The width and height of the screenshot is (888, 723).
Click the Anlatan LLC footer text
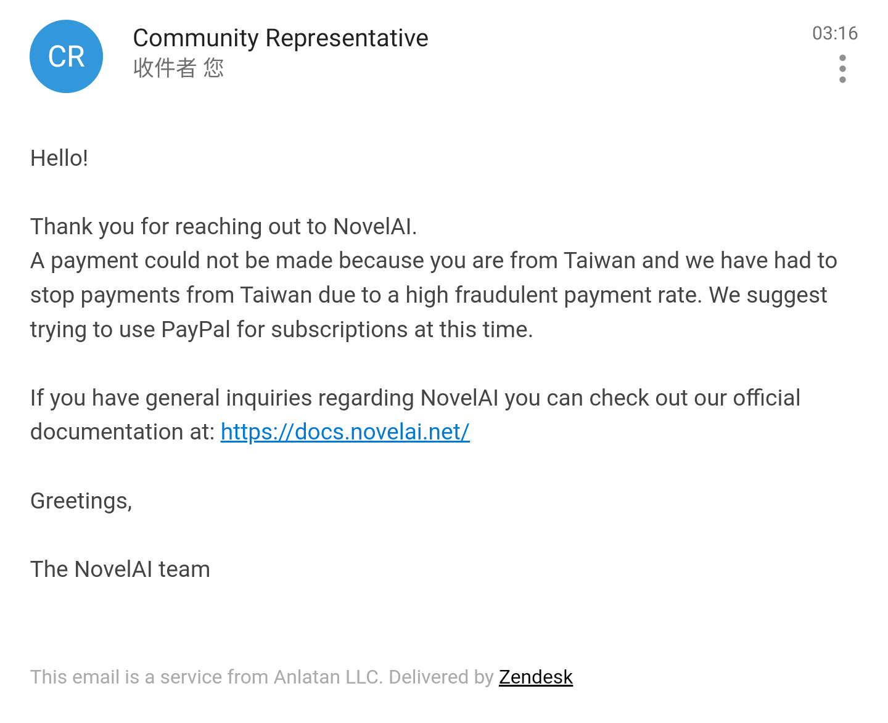[328, 677]
